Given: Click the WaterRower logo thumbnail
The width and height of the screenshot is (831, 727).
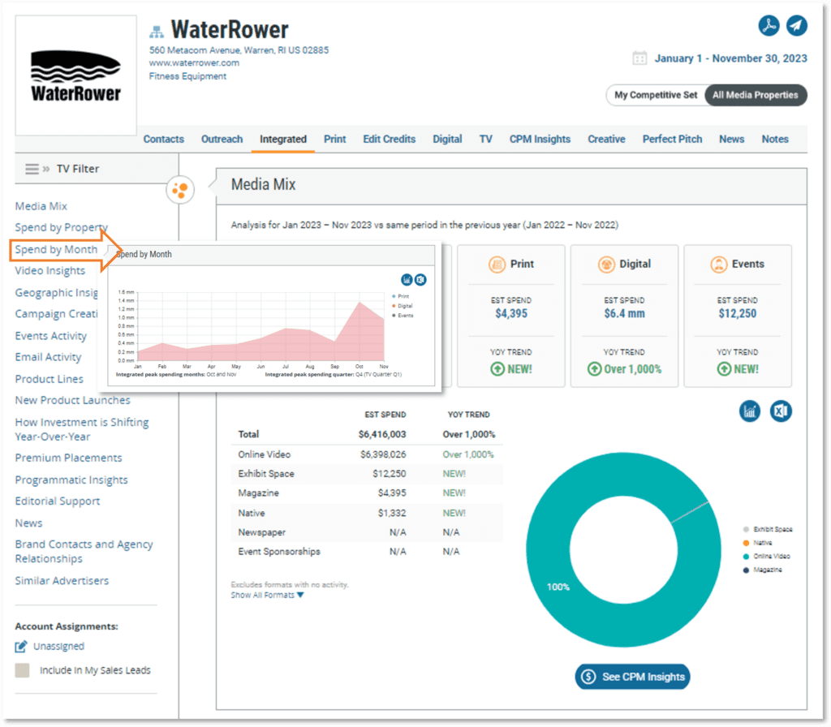Looking at the screenshot, I should point(75,75).
